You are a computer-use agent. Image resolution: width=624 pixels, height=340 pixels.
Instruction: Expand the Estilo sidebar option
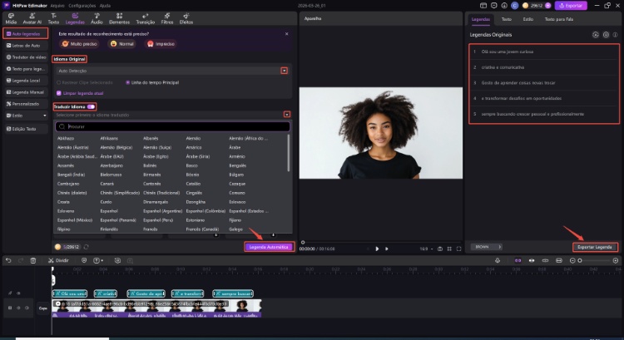26,116
